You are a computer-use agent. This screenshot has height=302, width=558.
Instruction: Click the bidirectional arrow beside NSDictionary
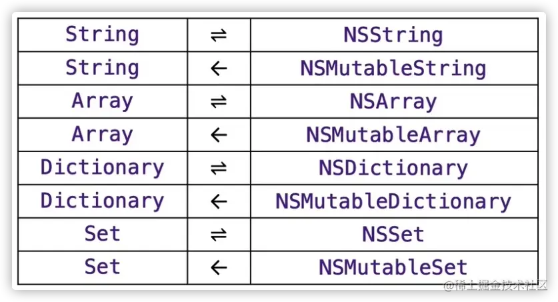pyautogui.click(x=219, y=168)
